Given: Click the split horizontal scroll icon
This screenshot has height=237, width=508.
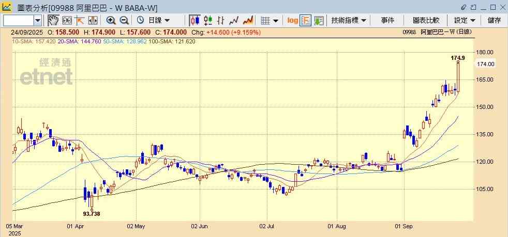Looking at the screenshot, I should (93, 20).
